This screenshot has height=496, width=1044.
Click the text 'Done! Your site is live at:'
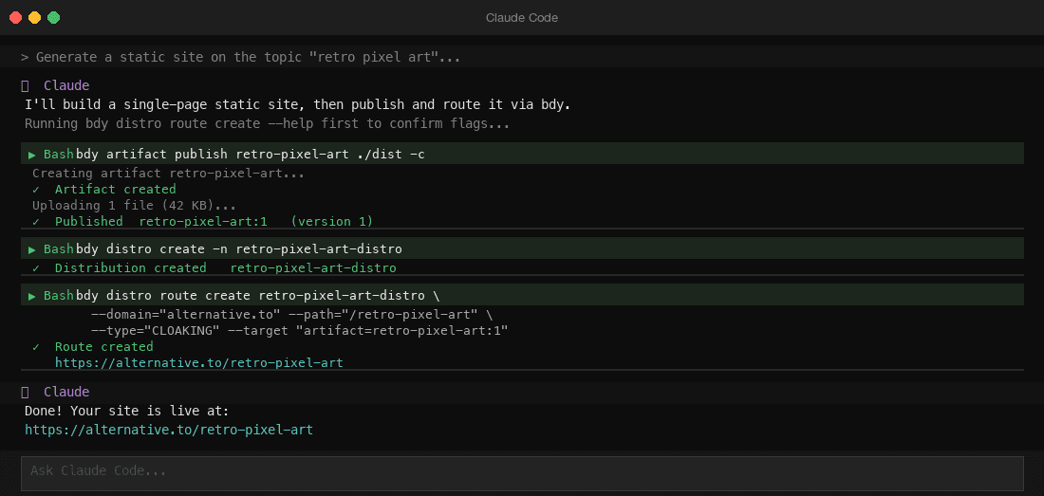pyautogui.click(x=126, y=411)
